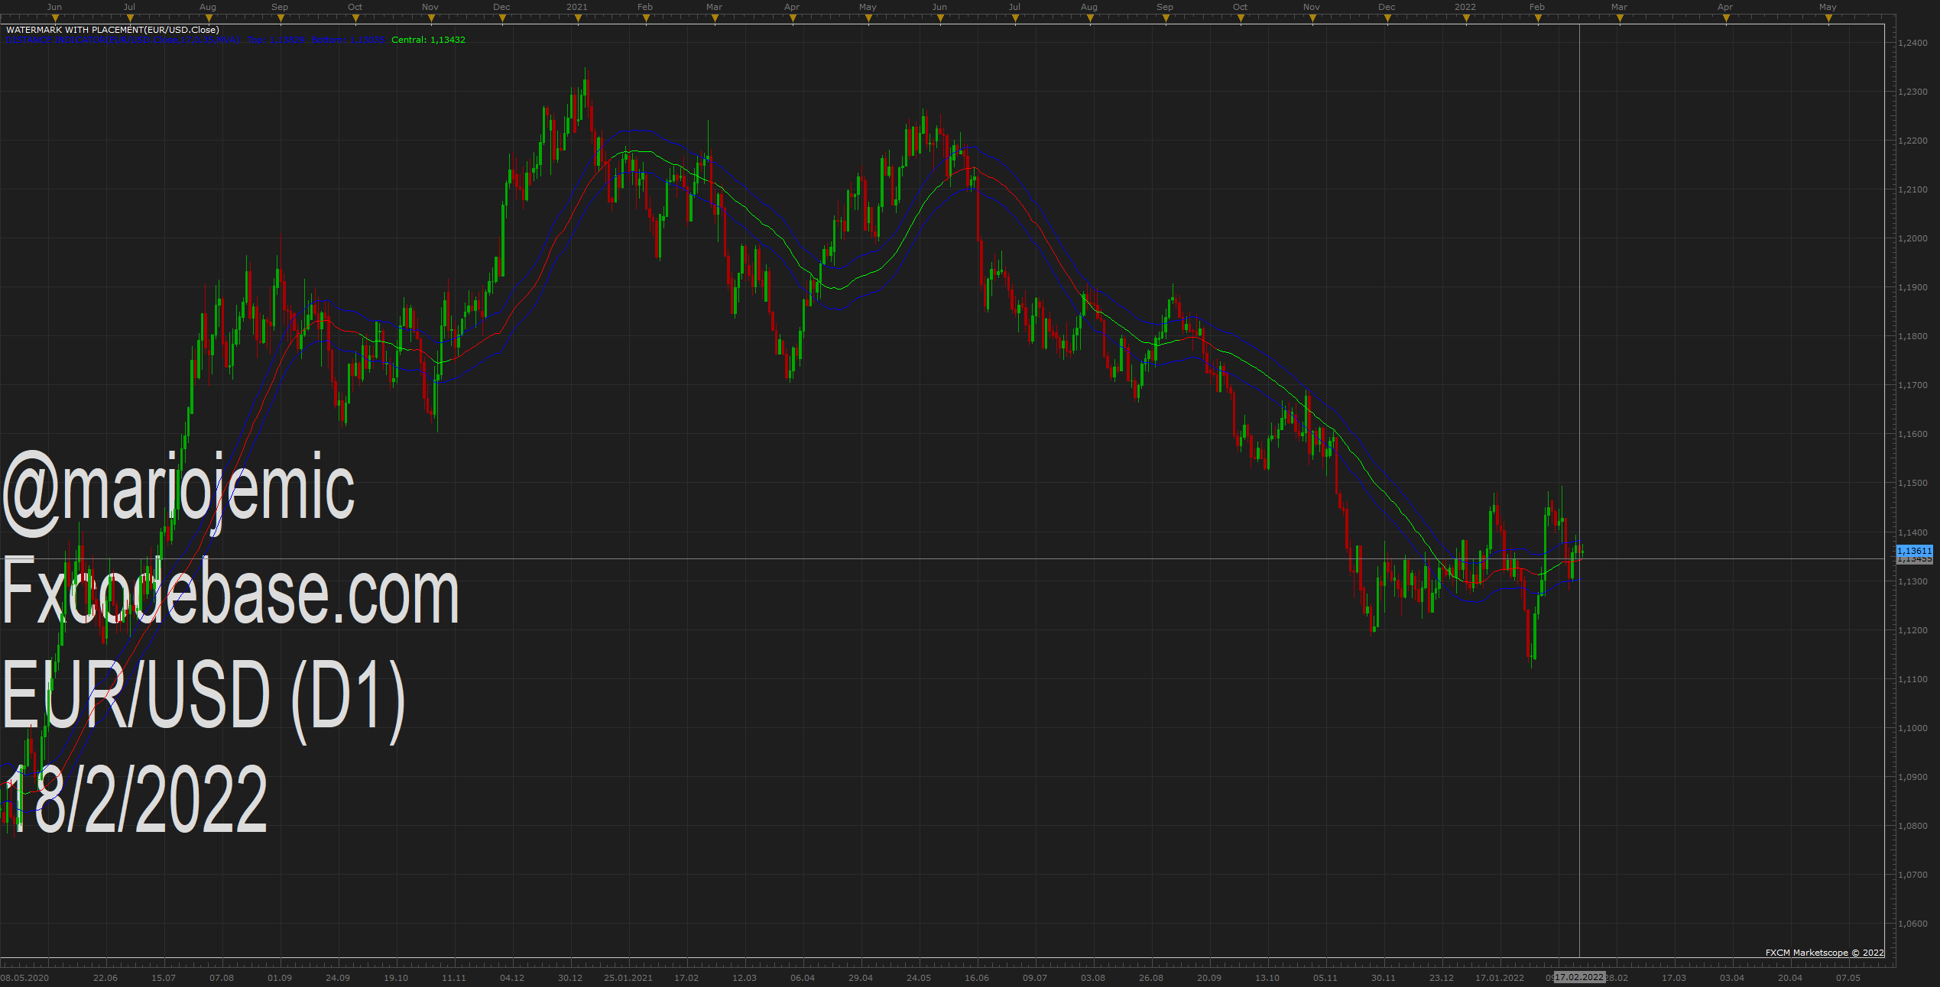This screenshot has width=1940, height=987.
Task: Click the 01.09 date on bottom axis
Action: click(280, 978)
